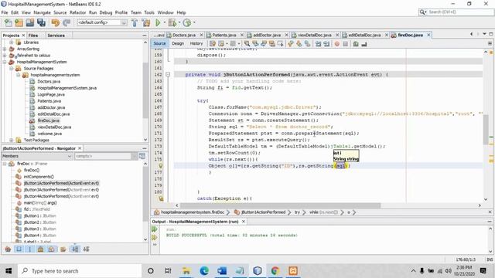Click the Build Project hammer icon
This screenshot has height=278, width=495.
[135, 22]
